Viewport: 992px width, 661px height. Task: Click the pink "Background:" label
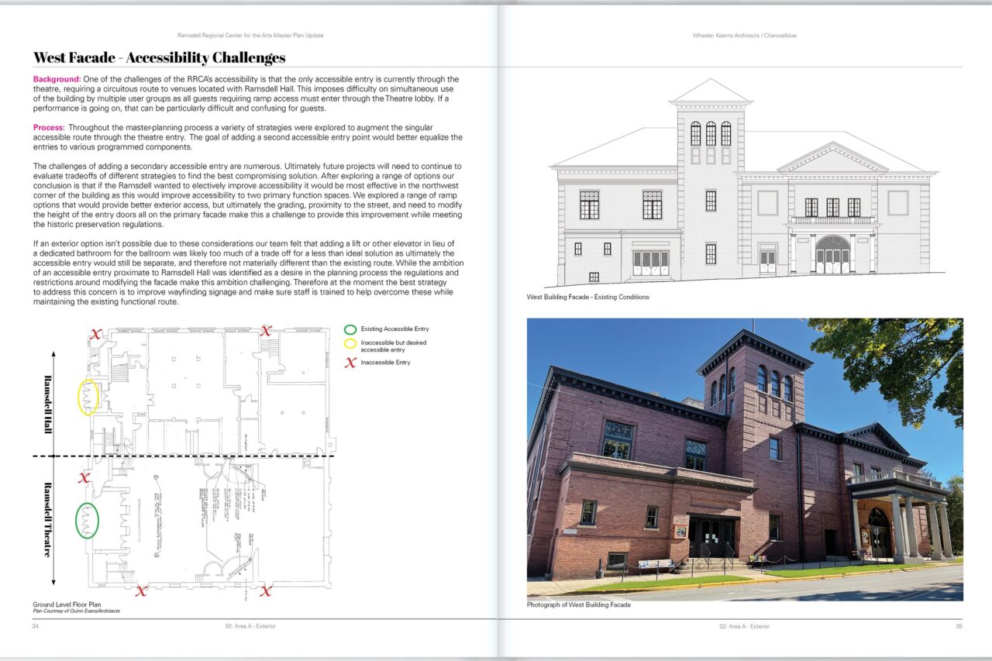point(57,79)
